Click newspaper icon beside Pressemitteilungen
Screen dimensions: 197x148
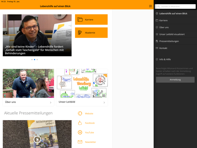pos(157,41)
